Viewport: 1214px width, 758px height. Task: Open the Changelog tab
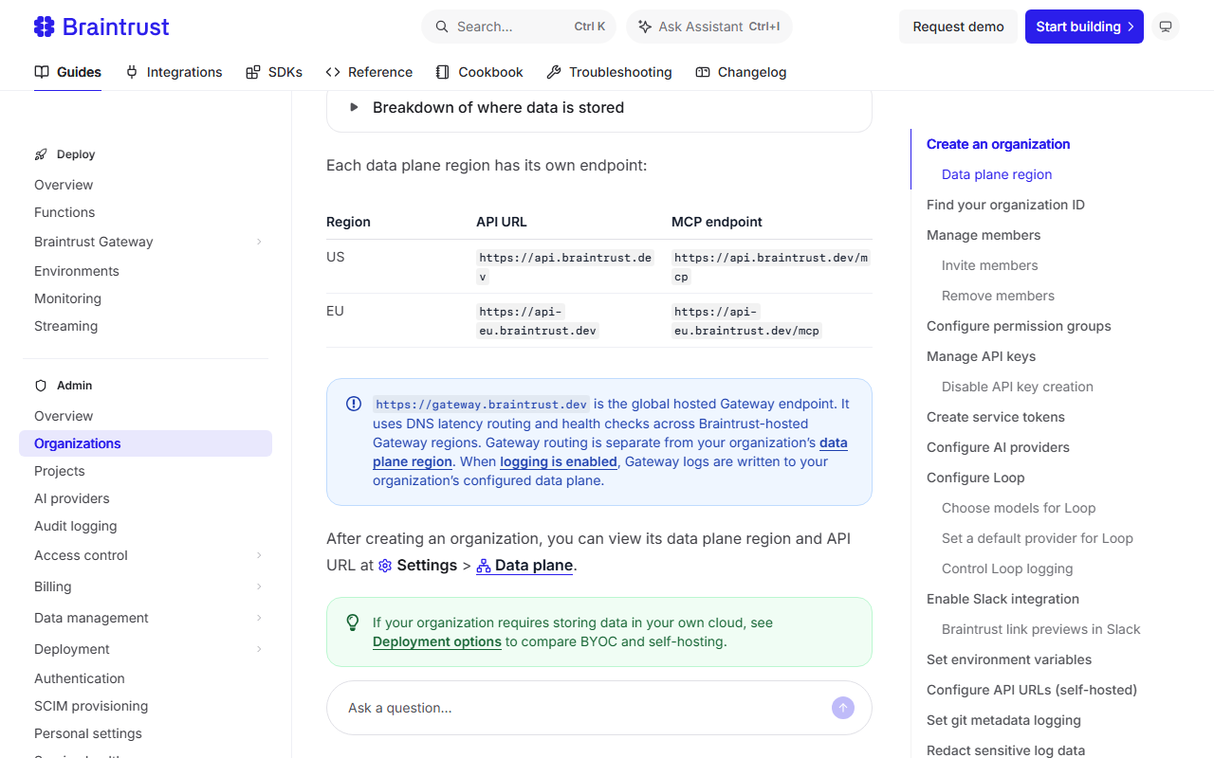(x=741, y=72)
